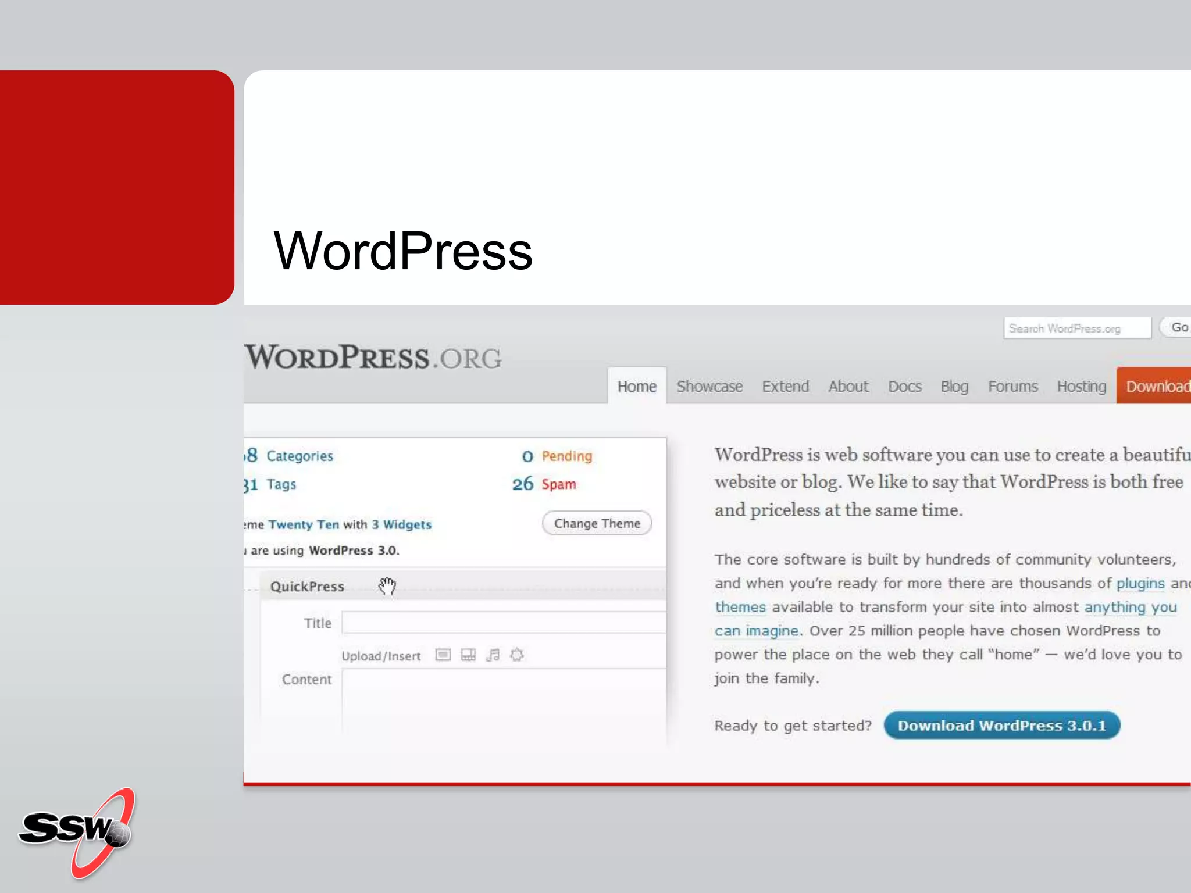Click the orange Download tab
Viewport: 1191px width, 893px height.
tap(1154, 386)
